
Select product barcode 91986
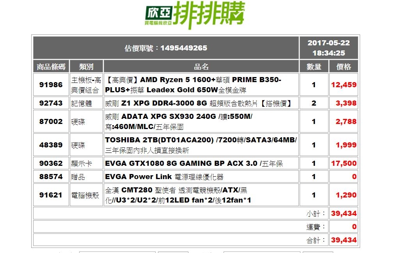tap(51, 85)
